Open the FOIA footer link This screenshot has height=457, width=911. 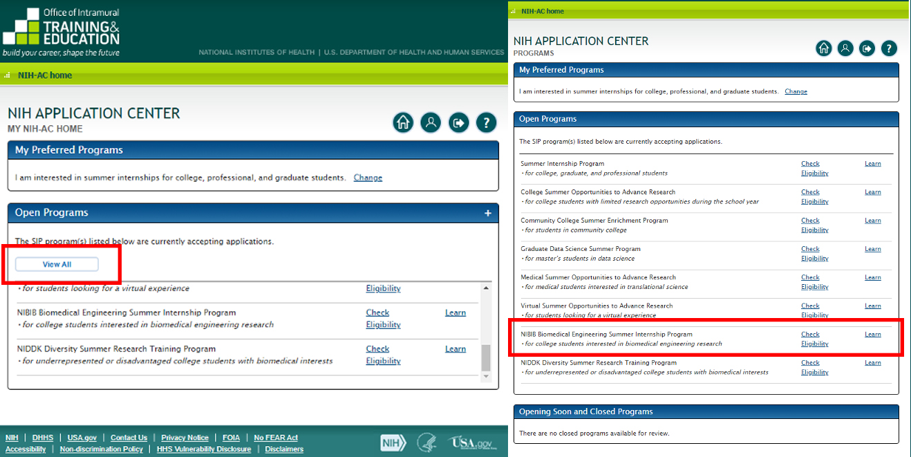click(231, 438)
